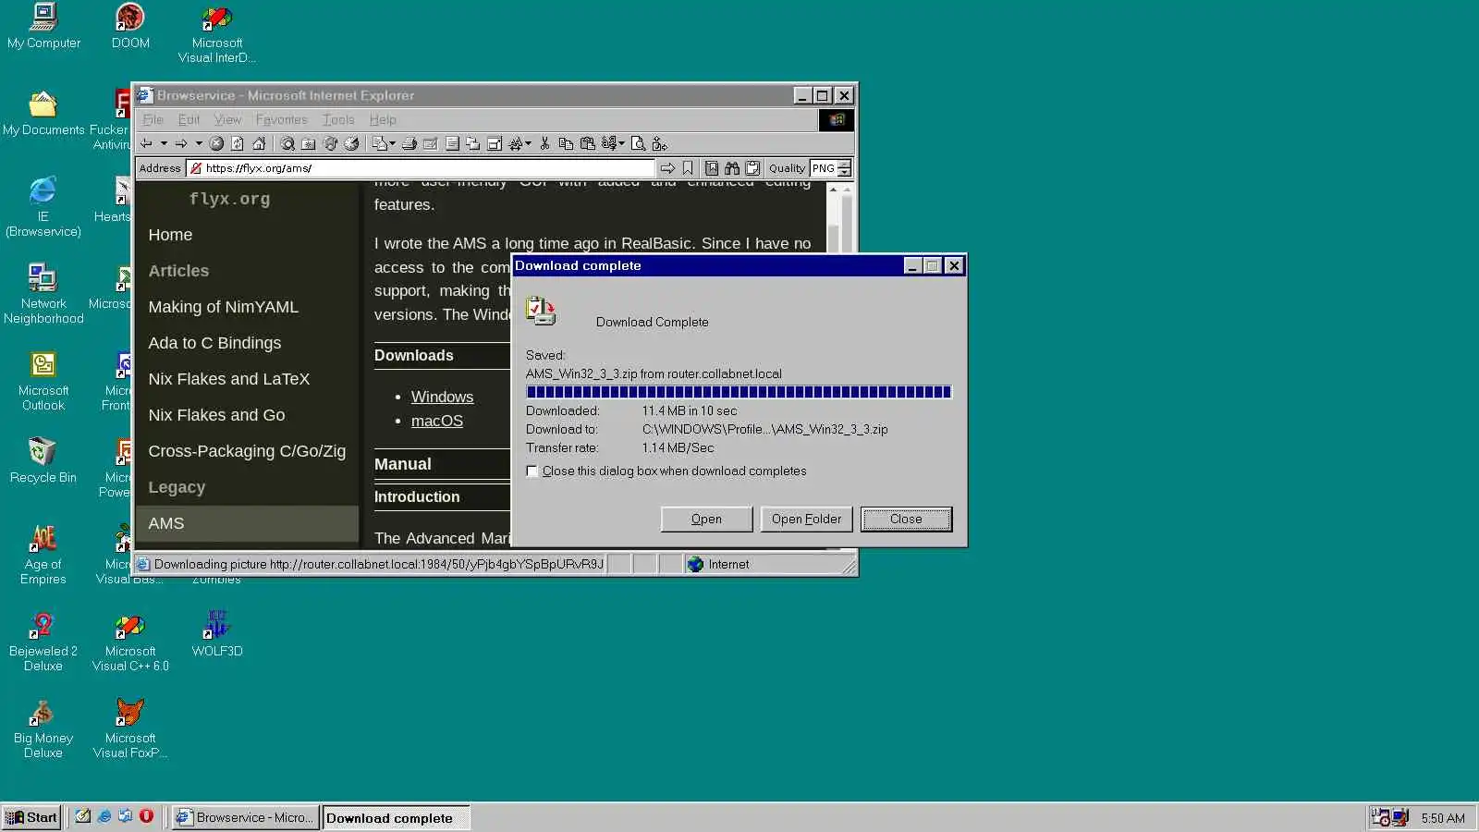
Task: Select the Microsoft Visual C++ 6.0 desktop icon
Action: [130, 642]
